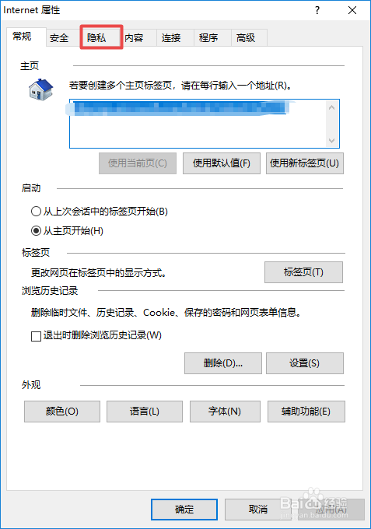
Task: Open browsing history 设置(S) button
Action: click(305, 363)
